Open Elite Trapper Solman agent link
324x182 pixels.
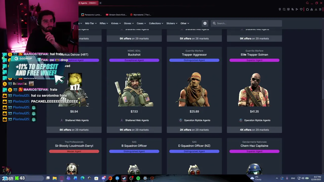[254, 55]
